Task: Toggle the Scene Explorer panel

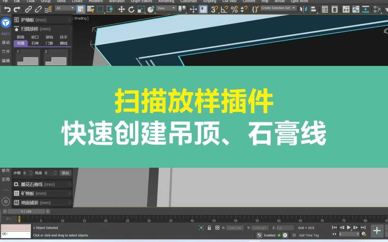Action: 325,9
